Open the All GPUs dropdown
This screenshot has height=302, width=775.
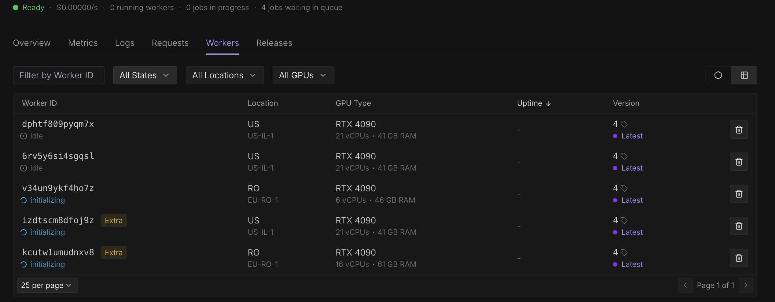[x=303, y=75]
